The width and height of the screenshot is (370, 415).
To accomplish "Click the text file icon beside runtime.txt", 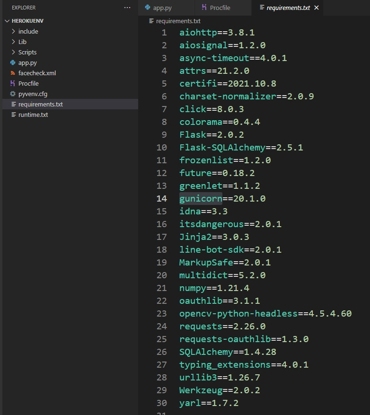I will pyautogui.click(x=14, y=115).
